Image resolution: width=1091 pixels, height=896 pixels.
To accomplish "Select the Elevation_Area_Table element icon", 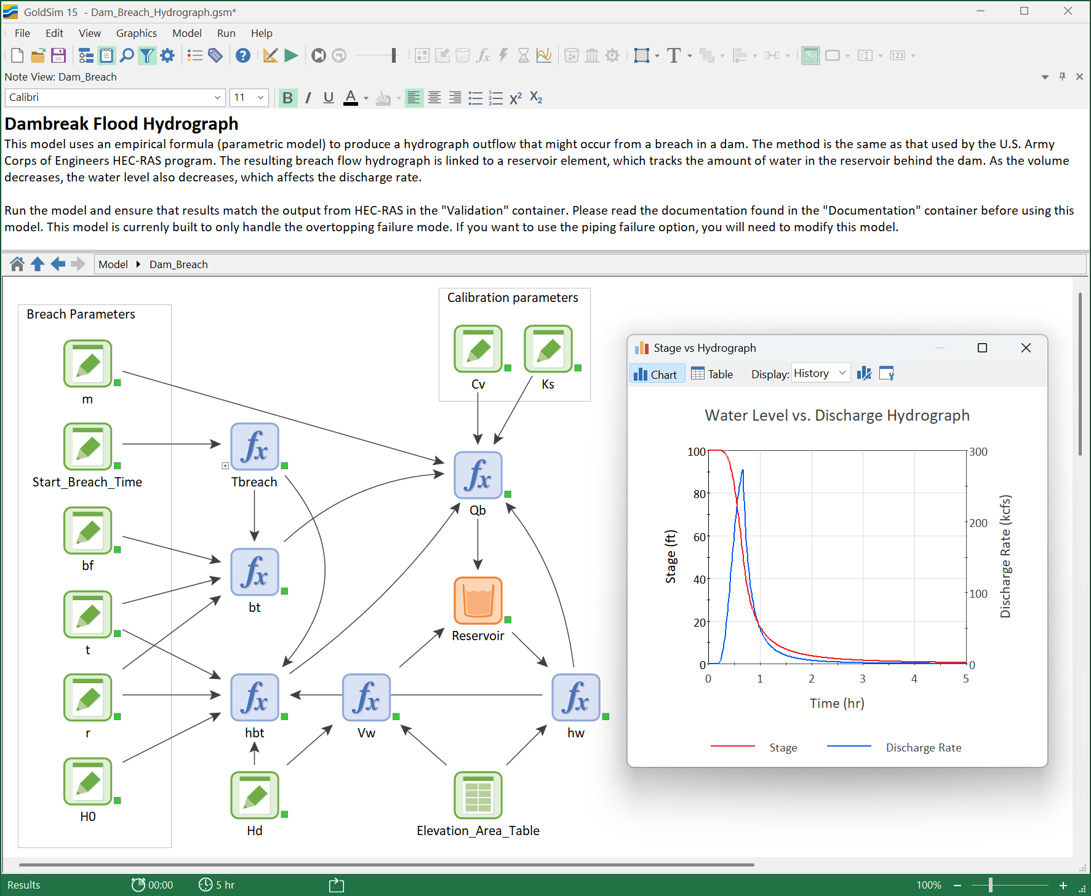I will click(478, 795).
